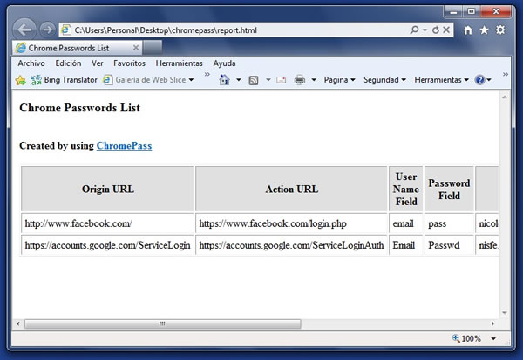The image size is (523, 360).
Task: Click the Action URL column header
Action: click(291, 189)
